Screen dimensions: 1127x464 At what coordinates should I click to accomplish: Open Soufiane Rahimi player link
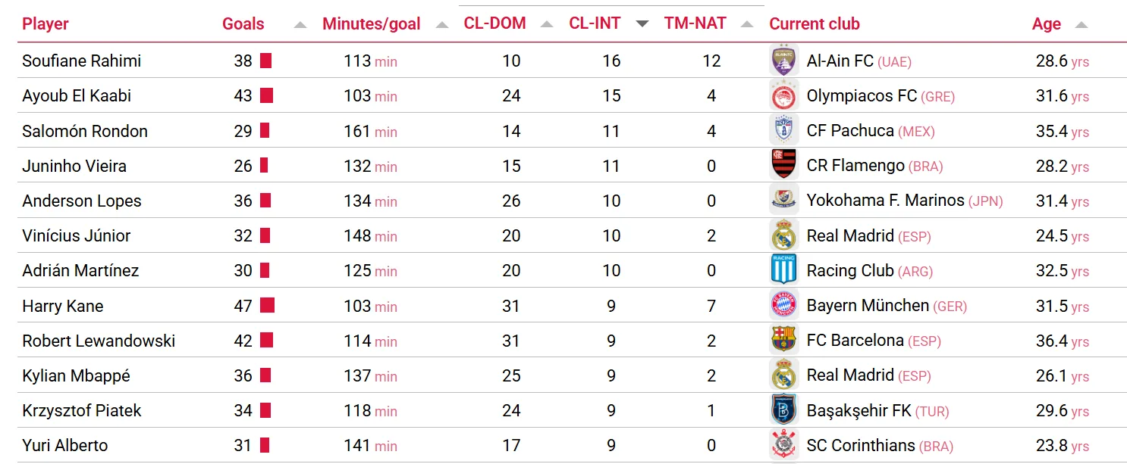pyautogui.click(x=82, y=61)
